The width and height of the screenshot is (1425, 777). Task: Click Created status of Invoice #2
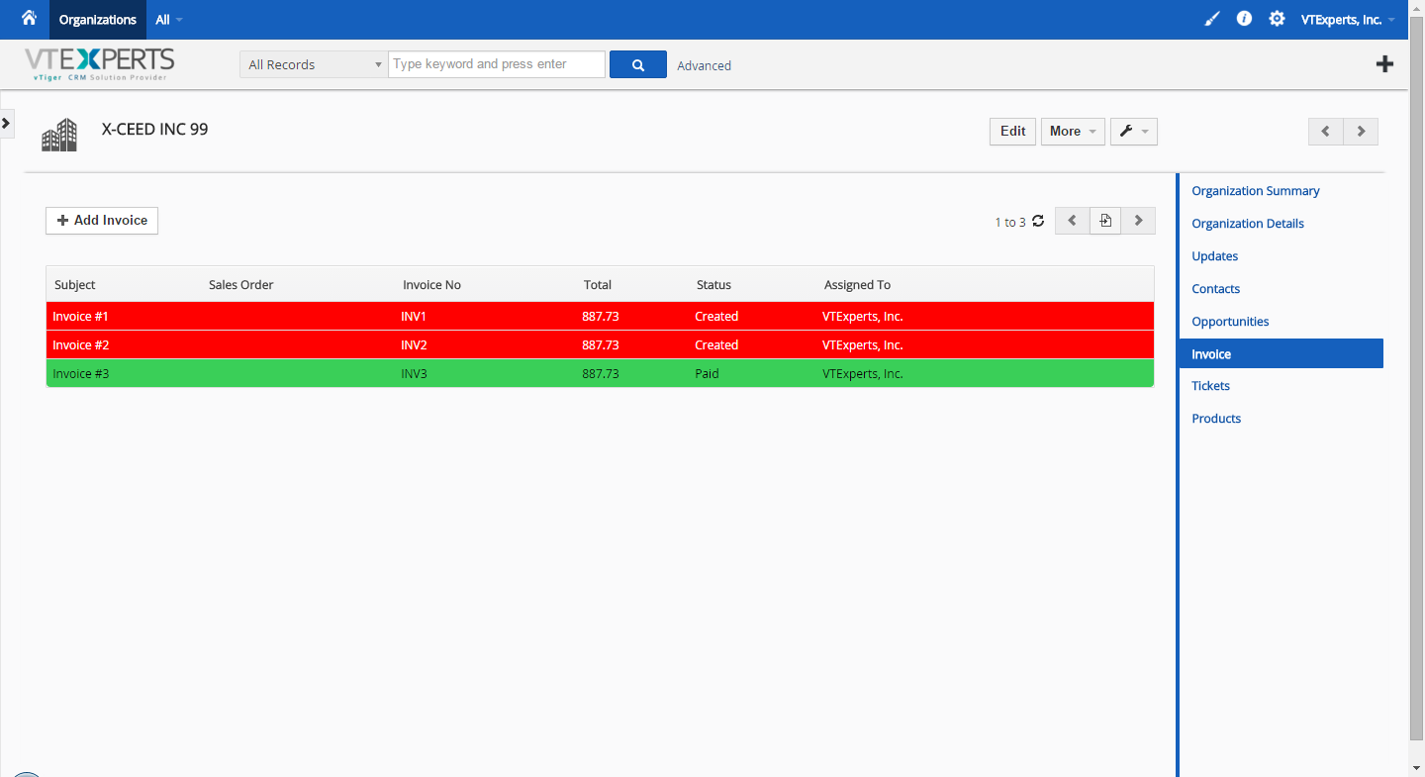[716, 345]
